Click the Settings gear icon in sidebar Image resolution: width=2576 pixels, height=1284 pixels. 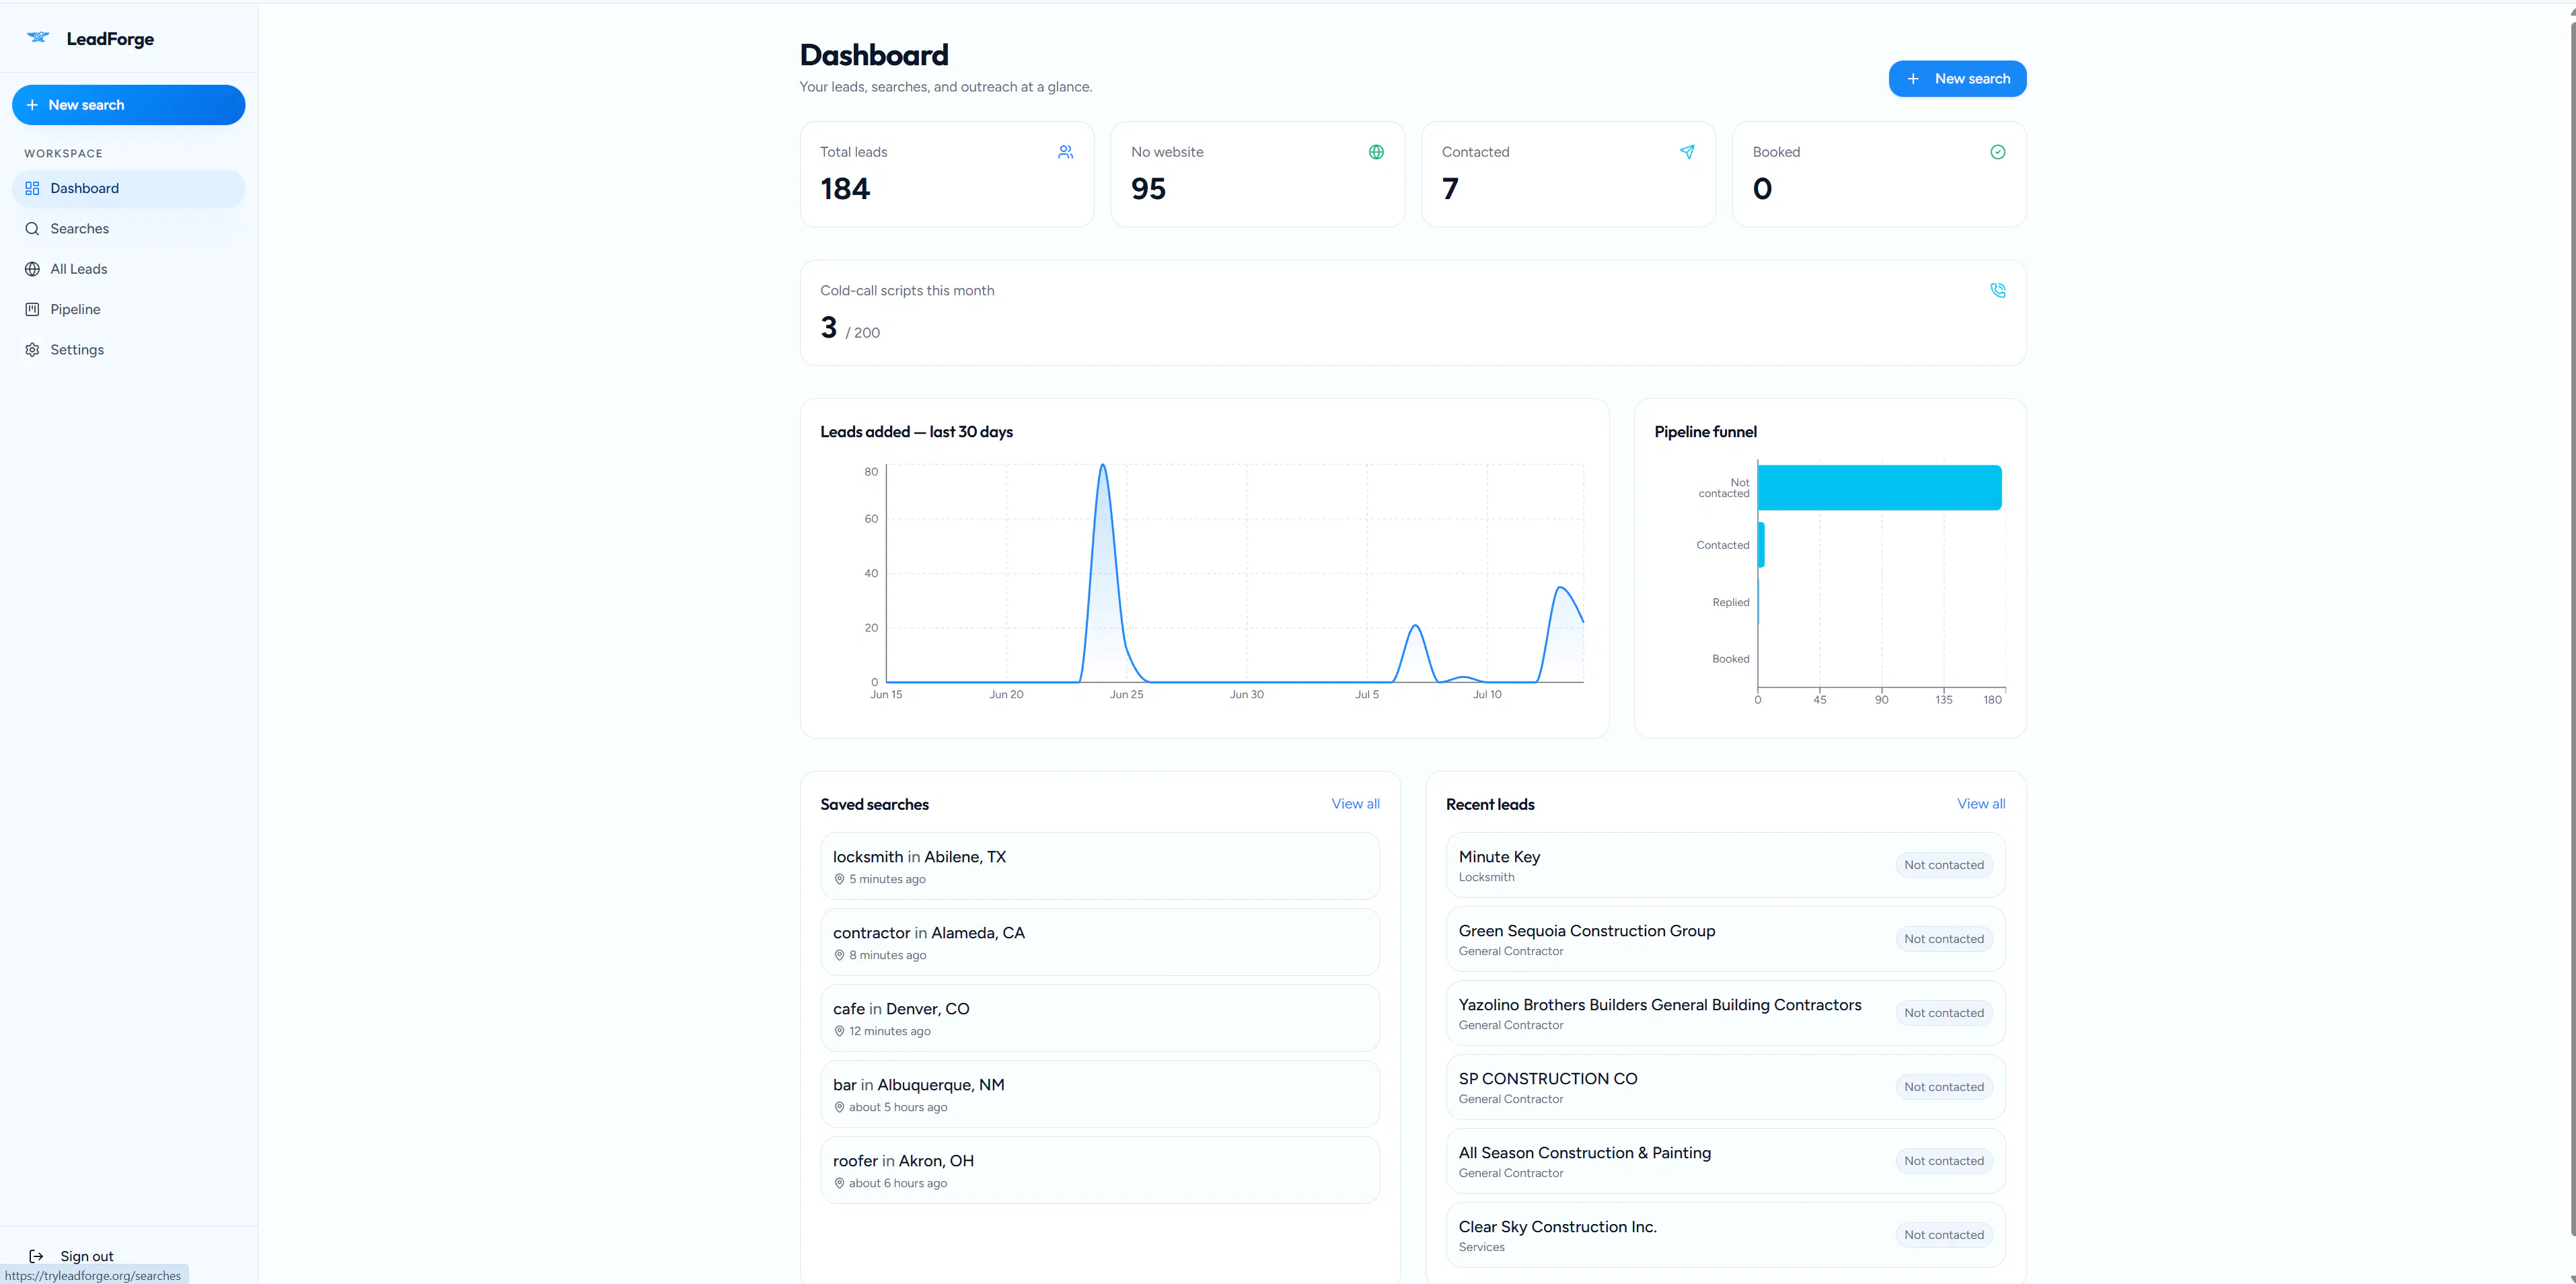(32, 350)
